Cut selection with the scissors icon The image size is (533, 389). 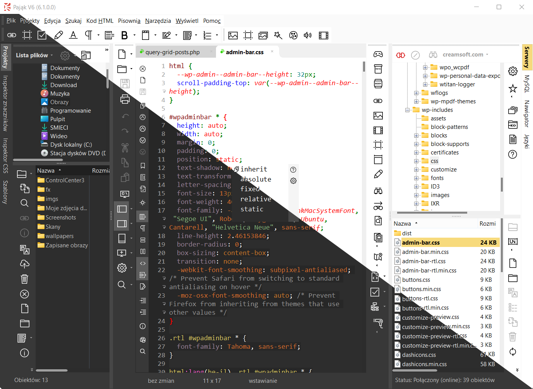click(125, 147)
